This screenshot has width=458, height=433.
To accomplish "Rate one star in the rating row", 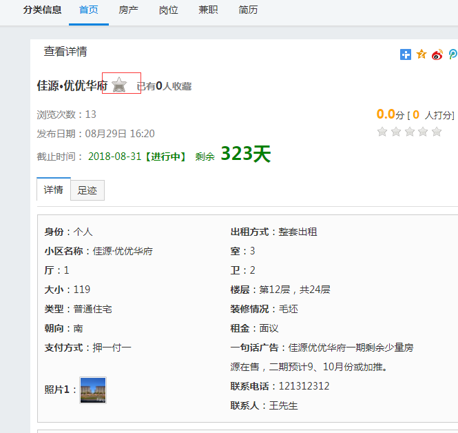I will pos(382,132).
